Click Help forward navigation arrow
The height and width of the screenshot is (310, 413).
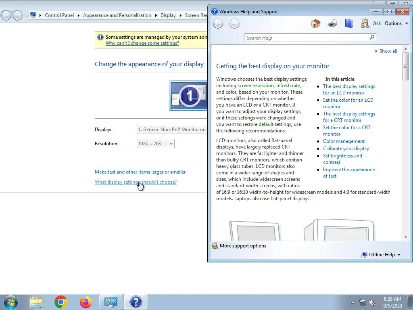pyautogui.click(x=234, y=24)
